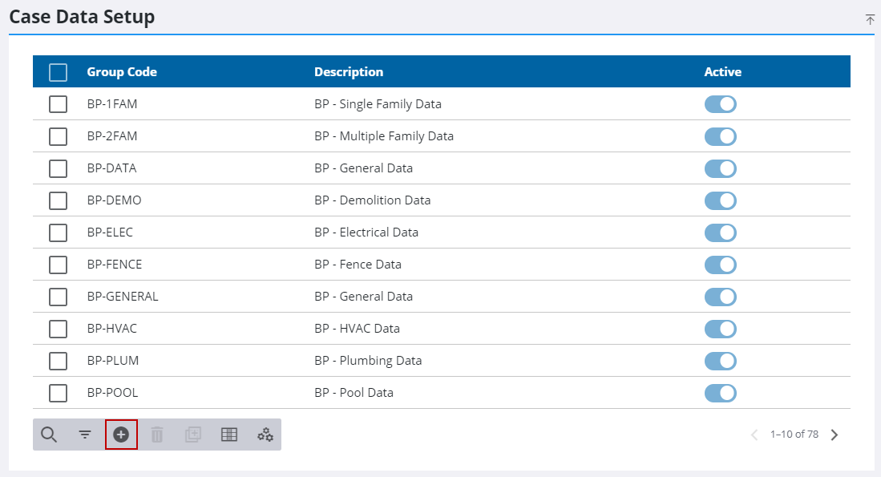
Task: Open the grid columns layout icon
Action: coord(229,435)
